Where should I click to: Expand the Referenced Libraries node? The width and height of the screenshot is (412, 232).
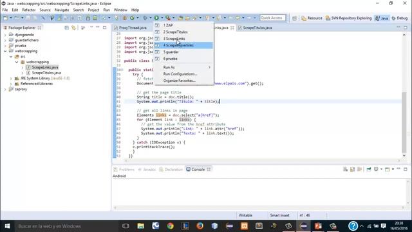[11, 84]
